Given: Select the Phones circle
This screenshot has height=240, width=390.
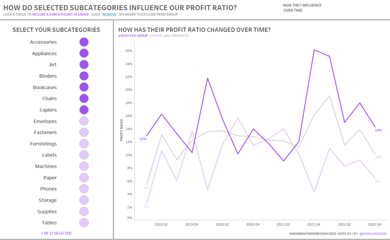Looking at the screenshot, I should click(84, 189).
